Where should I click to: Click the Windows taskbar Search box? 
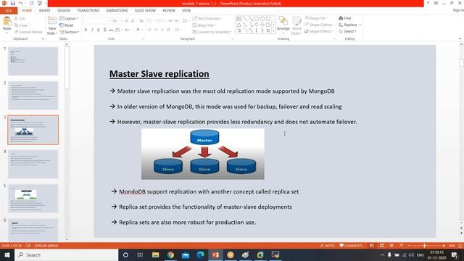66,254
